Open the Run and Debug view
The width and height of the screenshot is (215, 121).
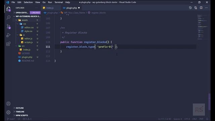tap(8, 35)
